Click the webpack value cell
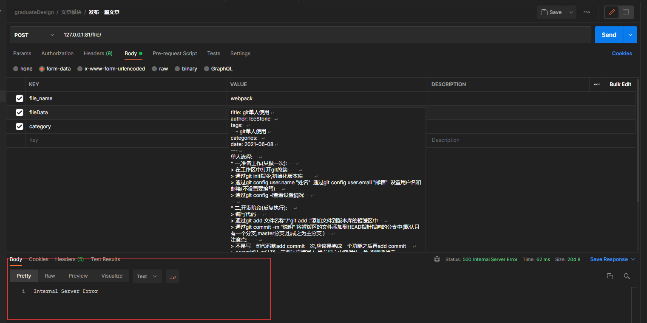647x323 pixels. (x=327, y=98)
